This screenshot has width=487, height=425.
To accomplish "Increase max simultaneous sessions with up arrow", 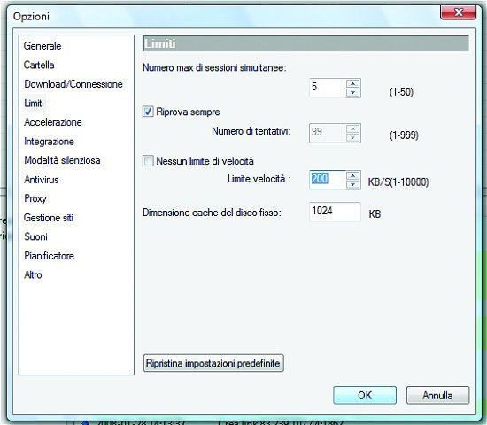I will [x=352, y=83].
